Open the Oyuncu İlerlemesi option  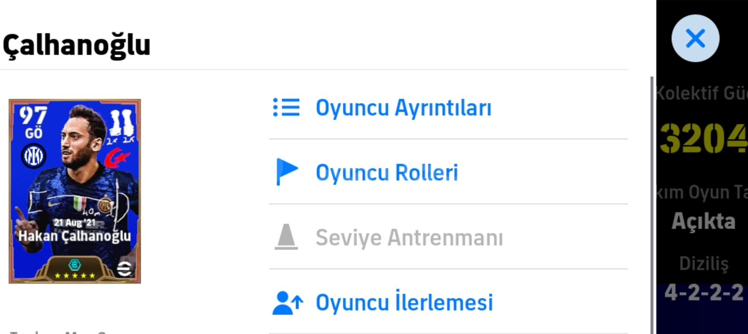pyautogui.click(x=404, y=303)
